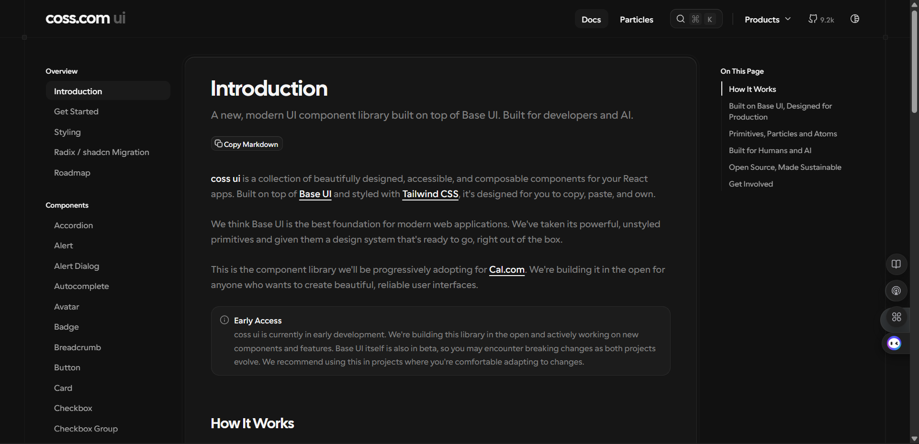Open the Cal.com hyperlink
919x444 pixels.
[x=506, y=269]
